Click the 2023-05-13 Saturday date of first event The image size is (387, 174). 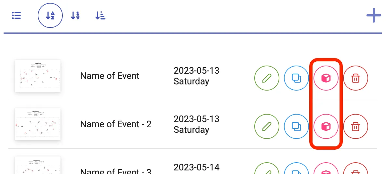(196, 76)
